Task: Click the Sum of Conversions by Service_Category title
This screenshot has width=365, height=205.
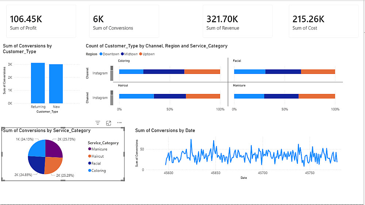Action: 47,130
